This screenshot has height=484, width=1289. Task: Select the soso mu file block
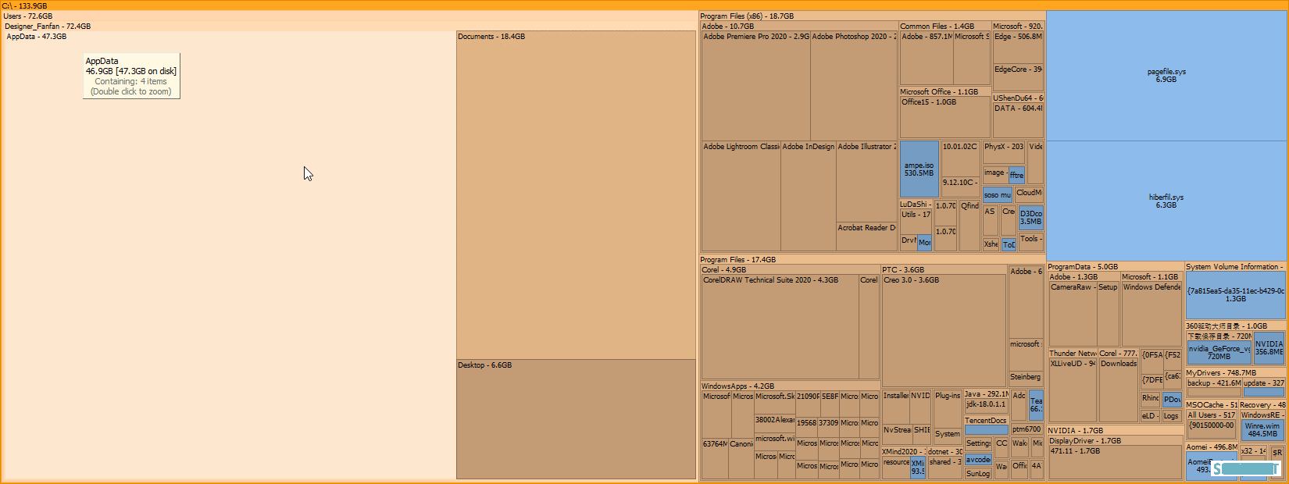(x=997, y=194)
